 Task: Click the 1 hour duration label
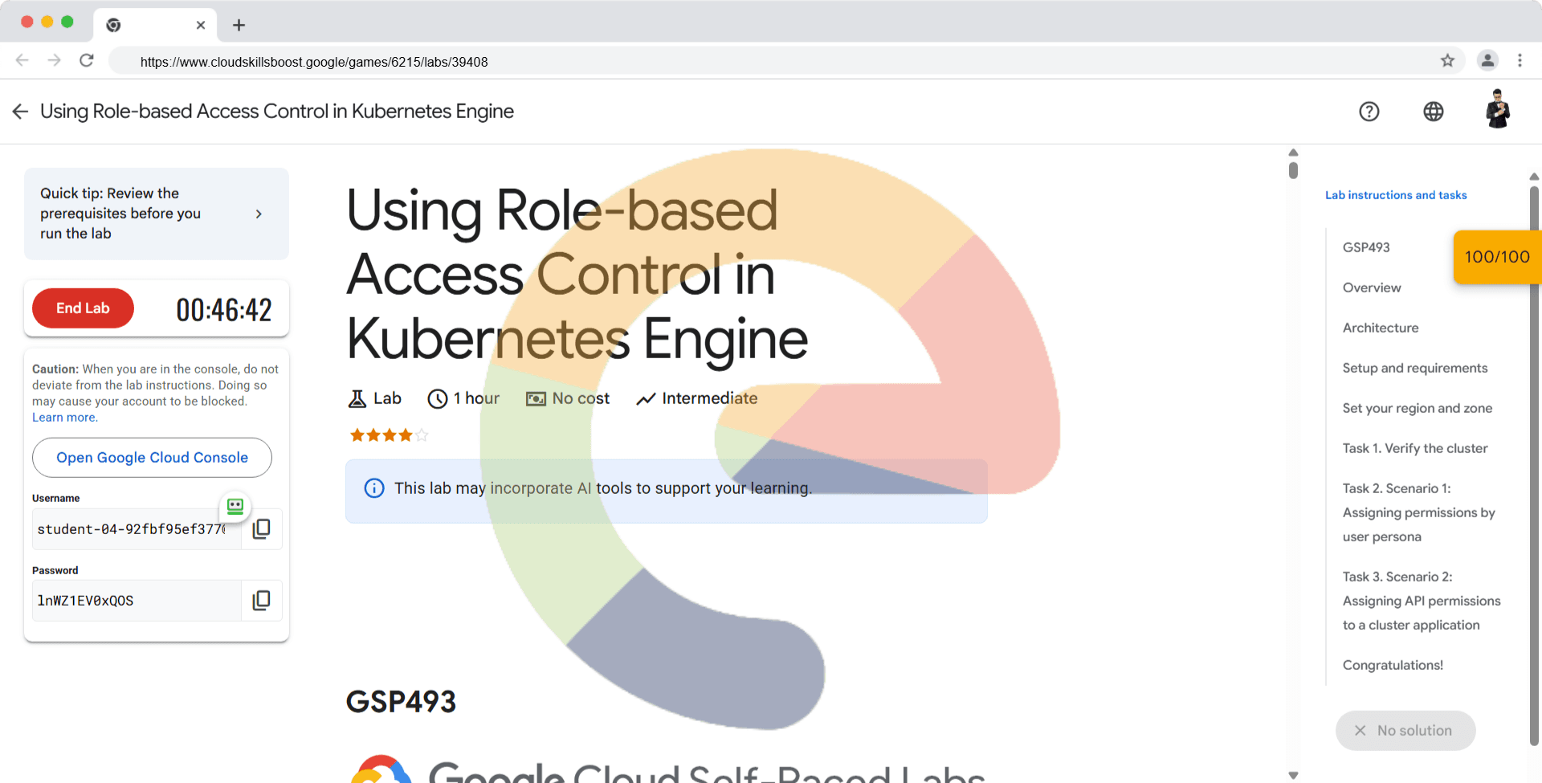463,398
